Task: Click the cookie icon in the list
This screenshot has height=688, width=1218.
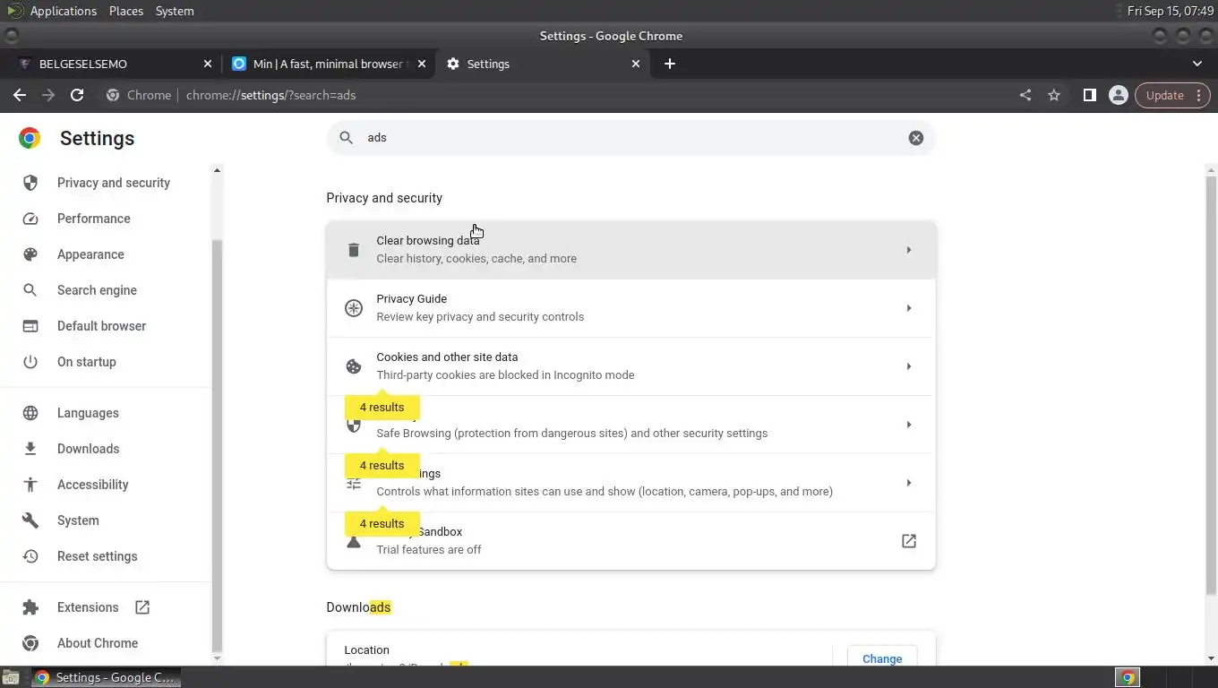Action: (x=354, y=366)
